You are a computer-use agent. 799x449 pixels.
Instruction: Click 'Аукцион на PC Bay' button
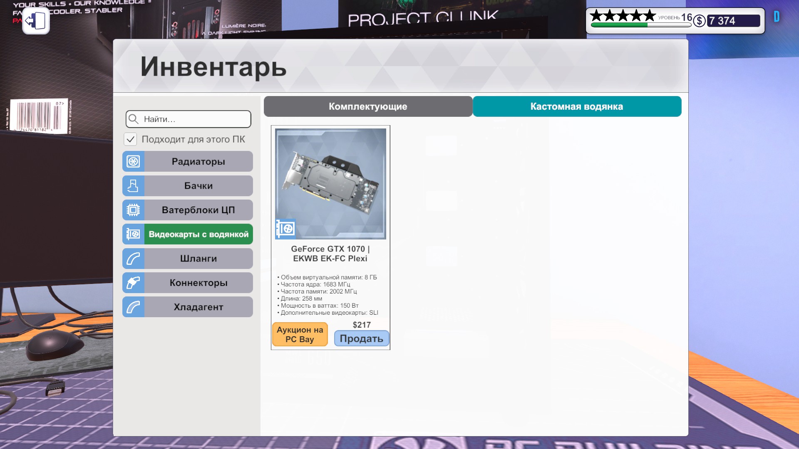(x=300, y=334)
